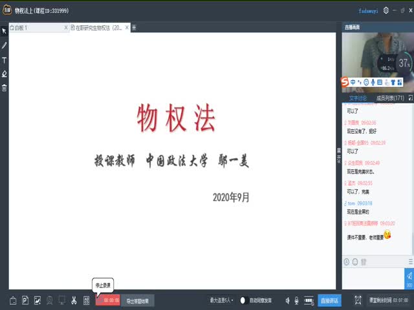Select the eraser tool
This screenshot has height=310, width=414.
pos(4,74)
